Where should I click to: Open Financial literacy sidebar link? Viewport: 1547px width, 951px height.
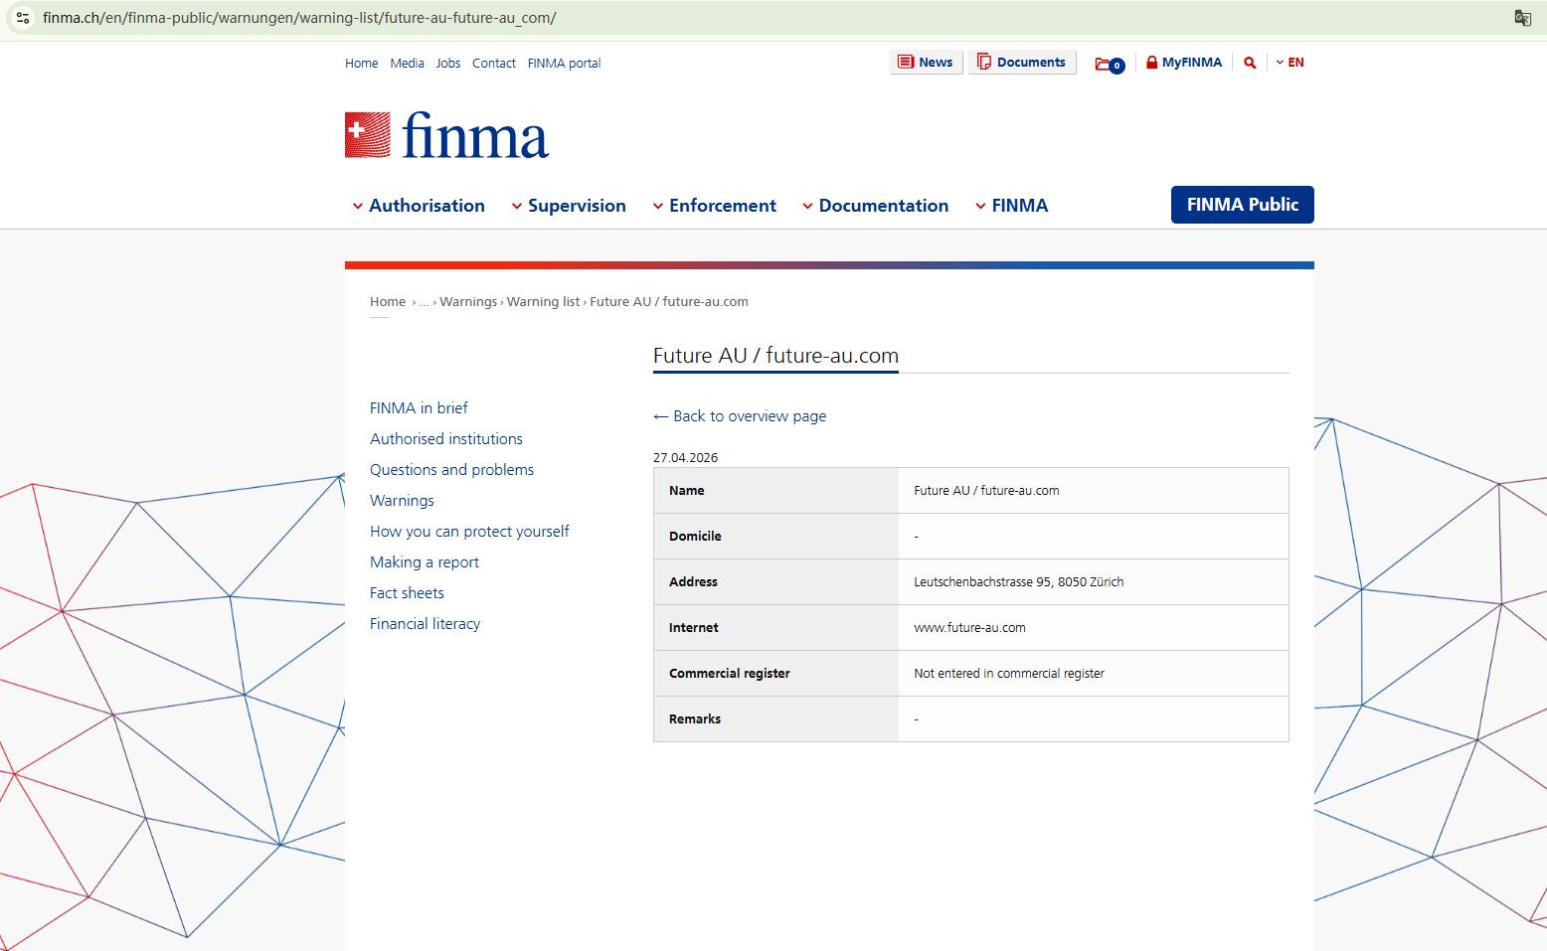[x=426, y=623]
